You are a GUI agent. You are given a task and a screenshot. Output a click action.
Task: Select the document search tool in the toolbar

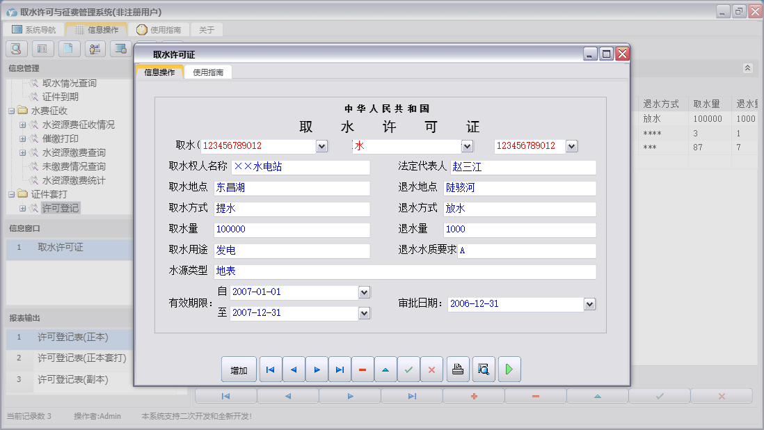coord(16,49)
